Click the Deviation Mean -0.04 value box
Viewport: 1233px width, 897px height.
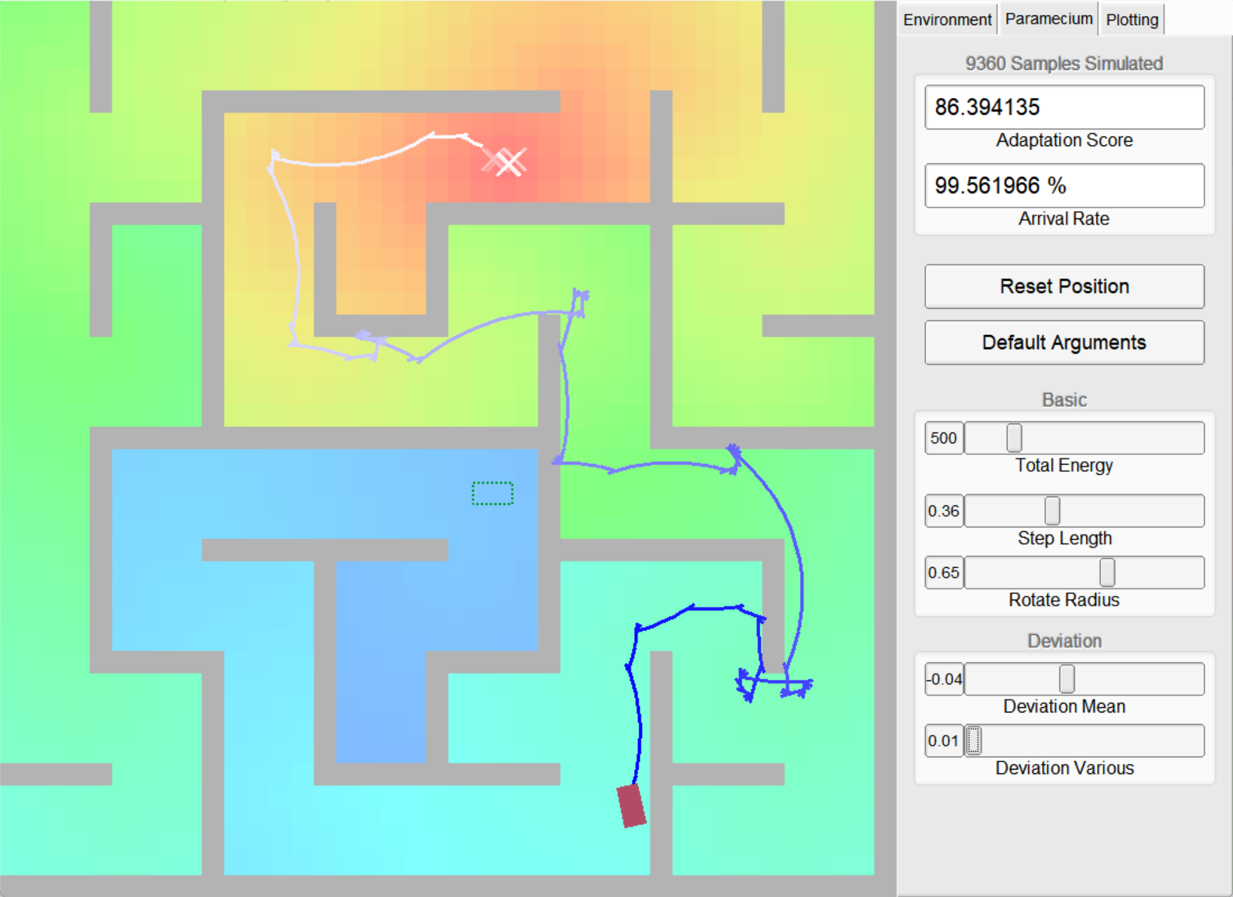click(x=943, y=679)
